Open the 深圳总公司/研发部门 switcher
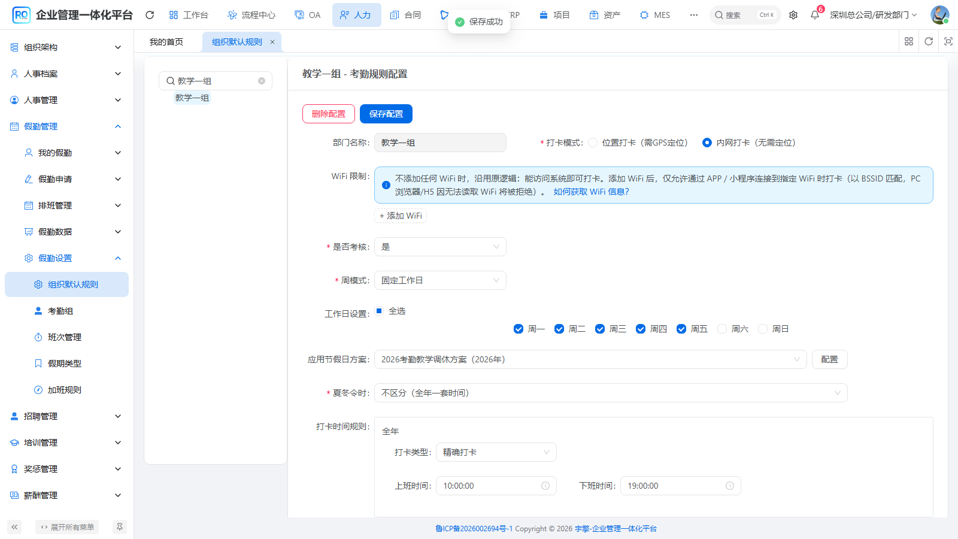Image resolution: width=958 pixels, height=539 pixels. click(x=873, y=15)
